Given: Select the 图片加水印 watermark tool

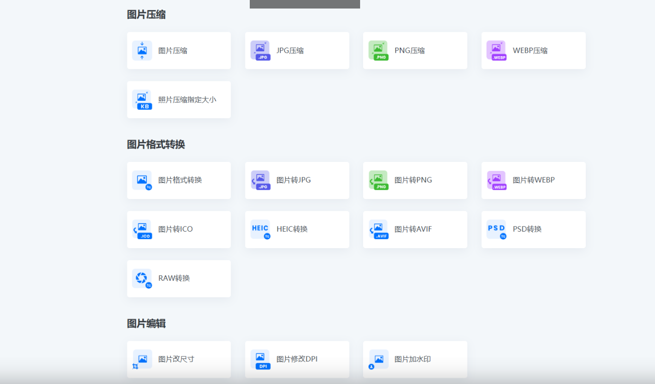Looking at the screenshot, I should point(413,359).
